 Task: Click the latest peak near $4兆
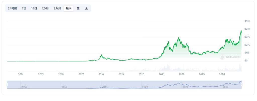(241, 31)
